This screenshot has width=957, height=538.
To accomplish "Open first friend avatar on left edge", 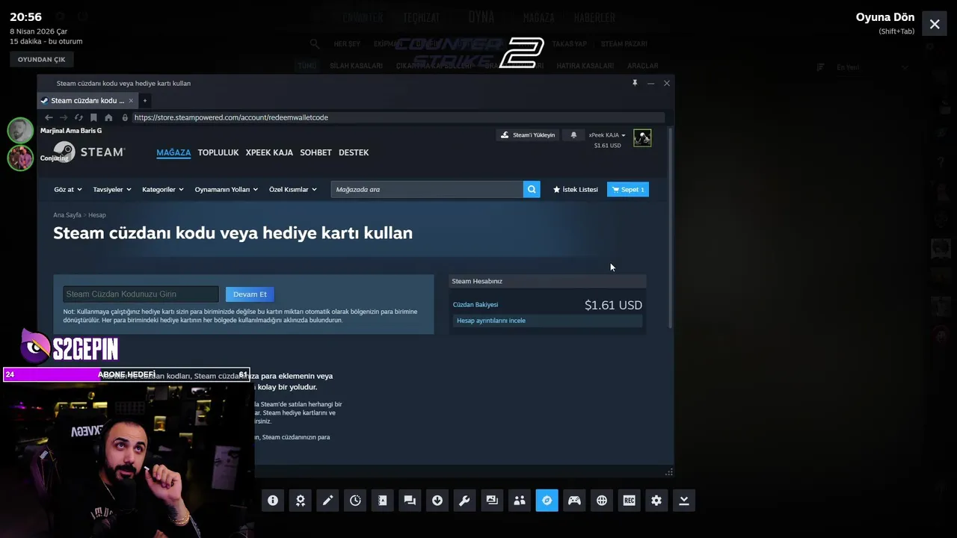I will (20, 130).
